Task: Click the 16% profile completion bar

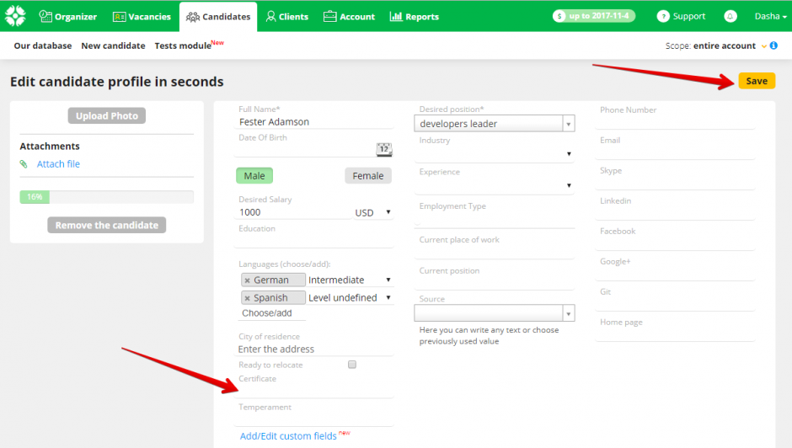Action: (107, 197)
